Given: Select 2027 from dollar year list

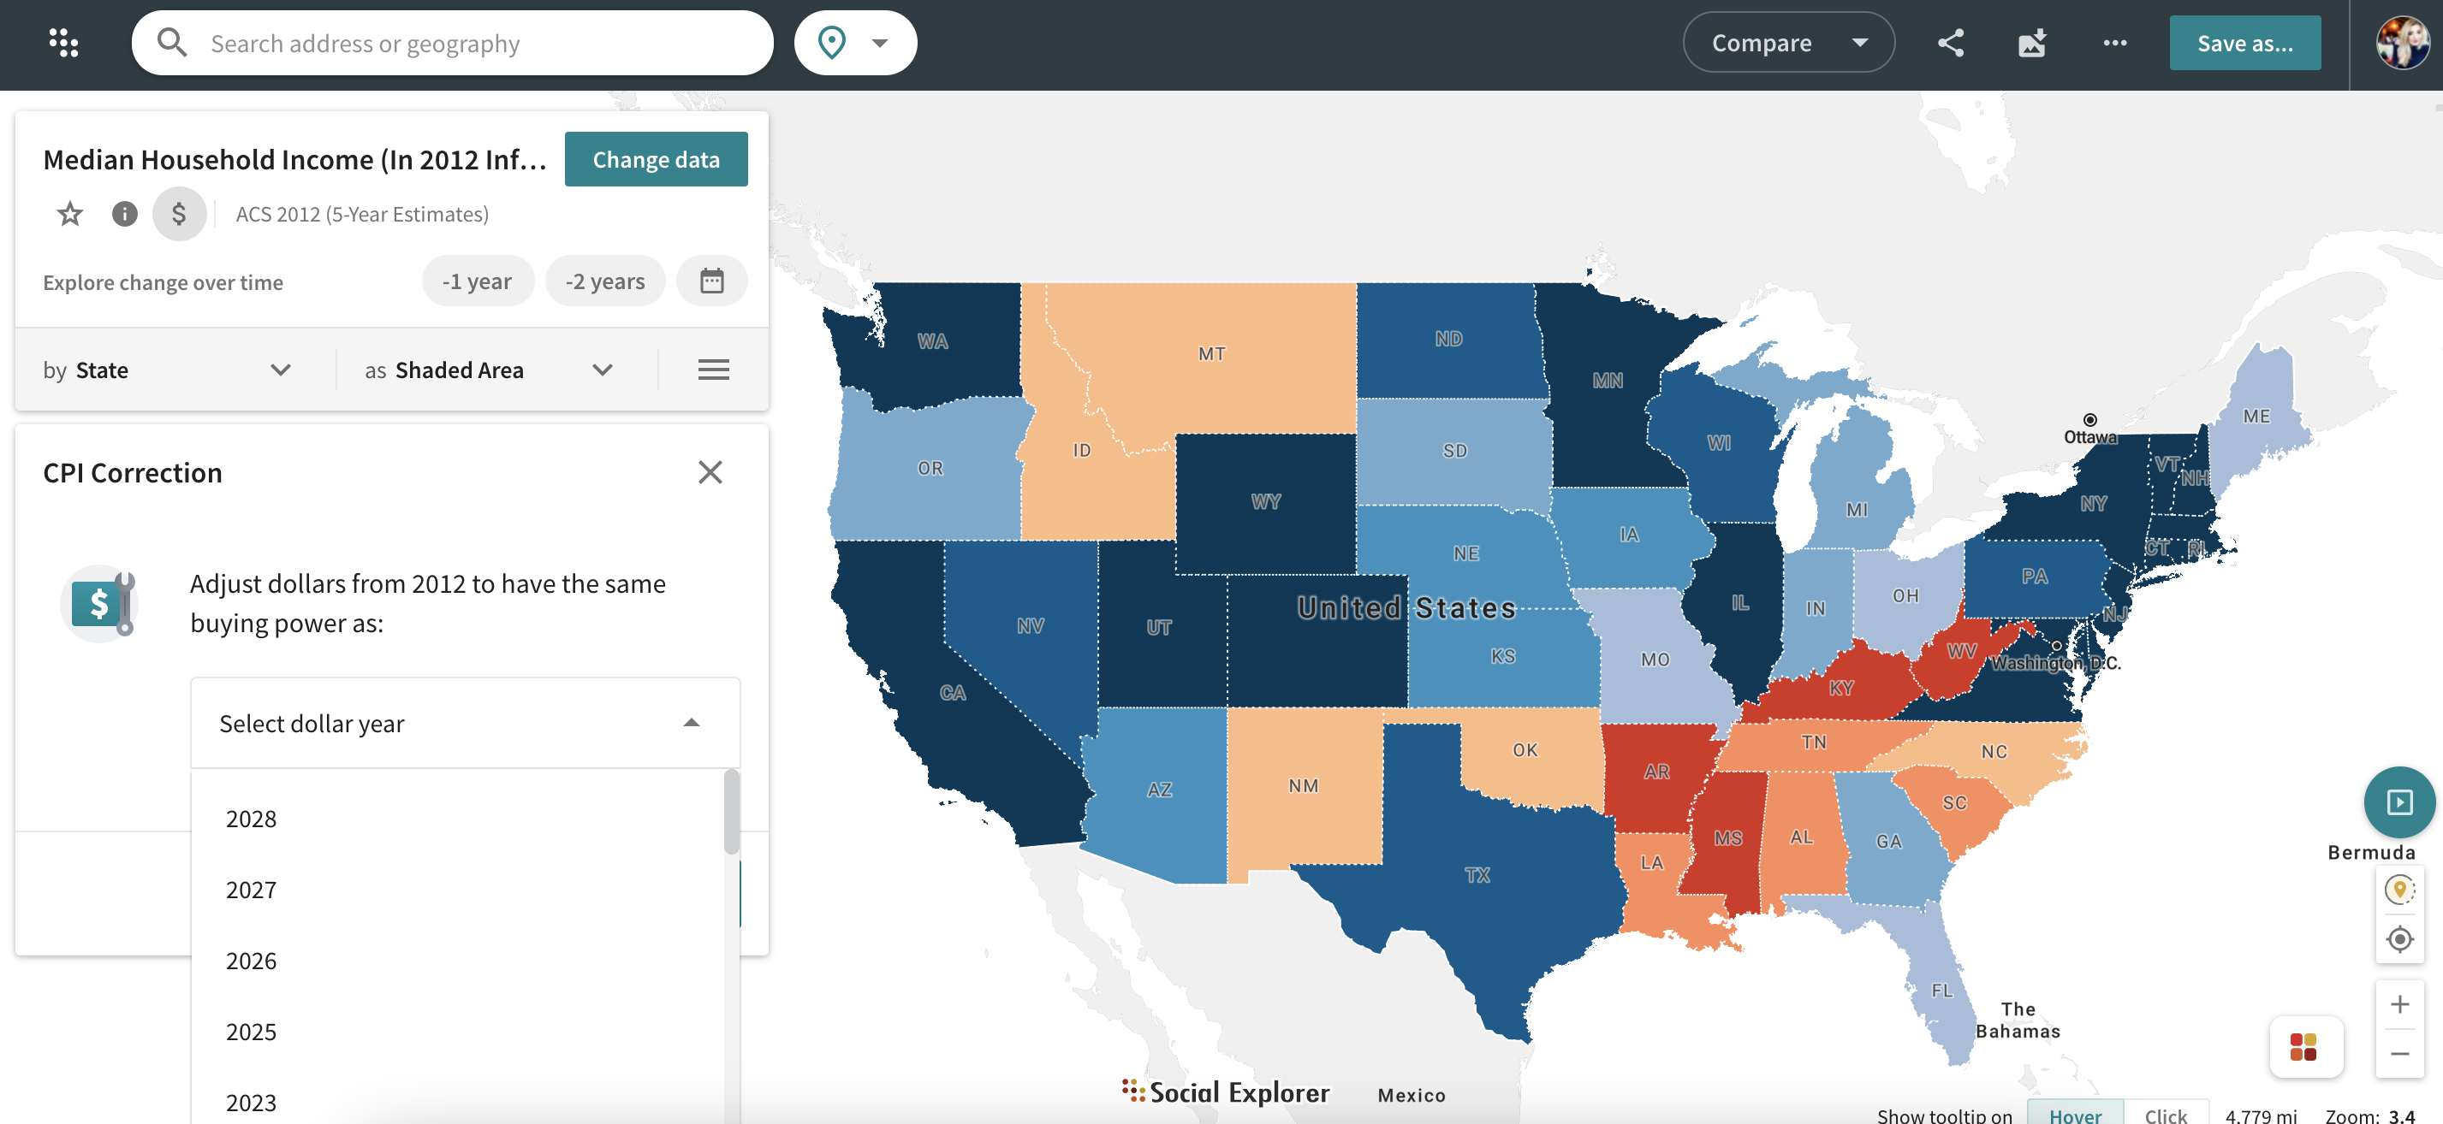Looking at the screenshot, I should pyautogui.click(x=252, y=890).
